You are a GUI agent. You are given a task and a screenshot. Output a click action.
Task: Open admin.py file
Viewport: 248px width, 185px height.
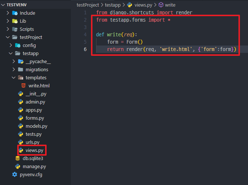click(x=35, y=102)
